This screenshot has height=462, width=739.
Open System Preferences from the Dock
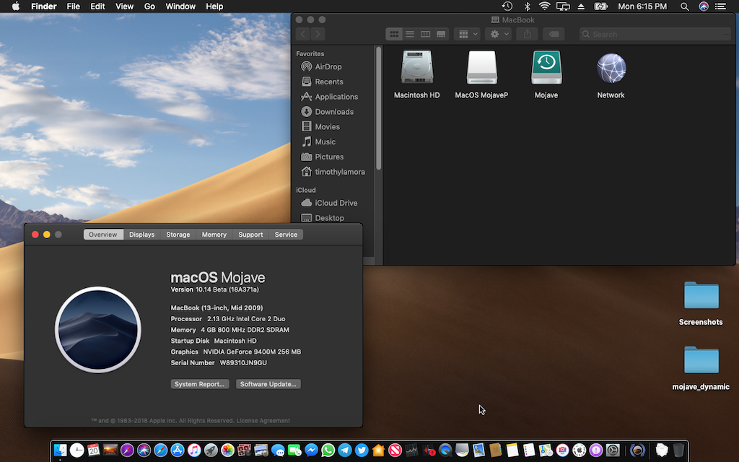click(x=612, y=450)
